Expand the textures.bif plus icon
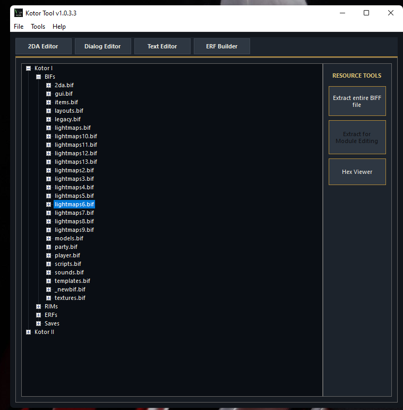The image size is (403, 410). 48,298
